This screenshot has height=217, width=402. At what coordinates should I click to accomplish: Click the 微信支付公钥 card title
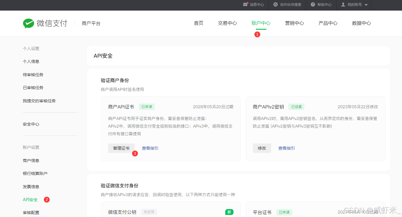pyautogui.click(x=122, y=212)
